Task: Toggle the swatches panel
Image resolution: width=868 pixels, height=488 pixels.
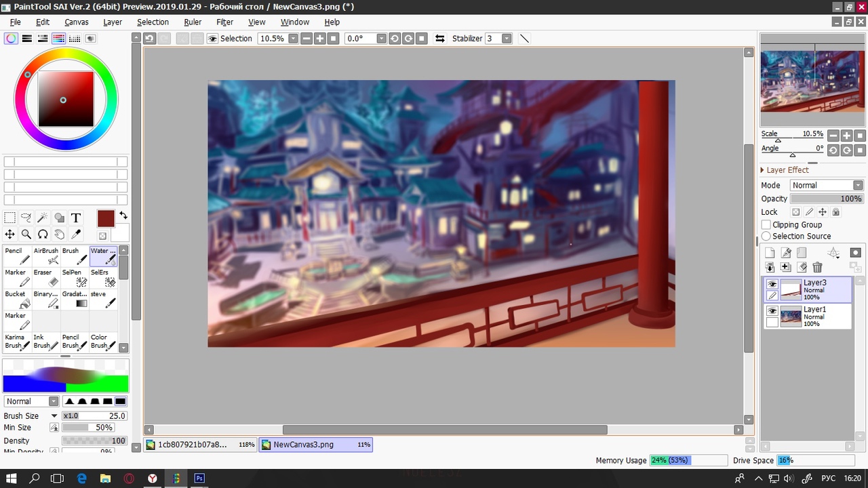Action: click(x=75, y=39)
